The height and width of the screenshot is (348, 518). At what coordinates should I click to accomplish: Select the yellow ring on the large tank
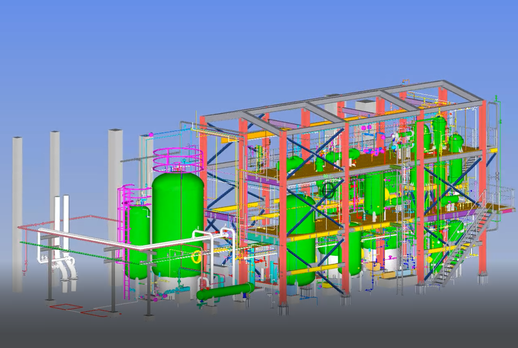coord(197,257)
